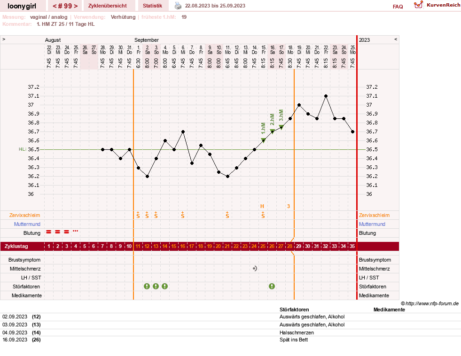Open the FAQ link
Screen dimensions: 461x356
pyautogui.click(x=398, y=7)
